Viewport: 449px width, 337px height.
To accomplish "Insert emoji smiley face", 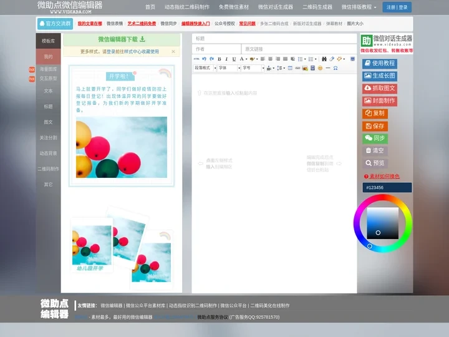I will [x=320, y=68].
